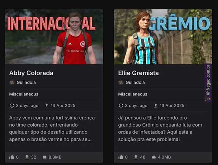Click the updated clock icon on Abby card
218x165 pixels.
coord(12,106)
